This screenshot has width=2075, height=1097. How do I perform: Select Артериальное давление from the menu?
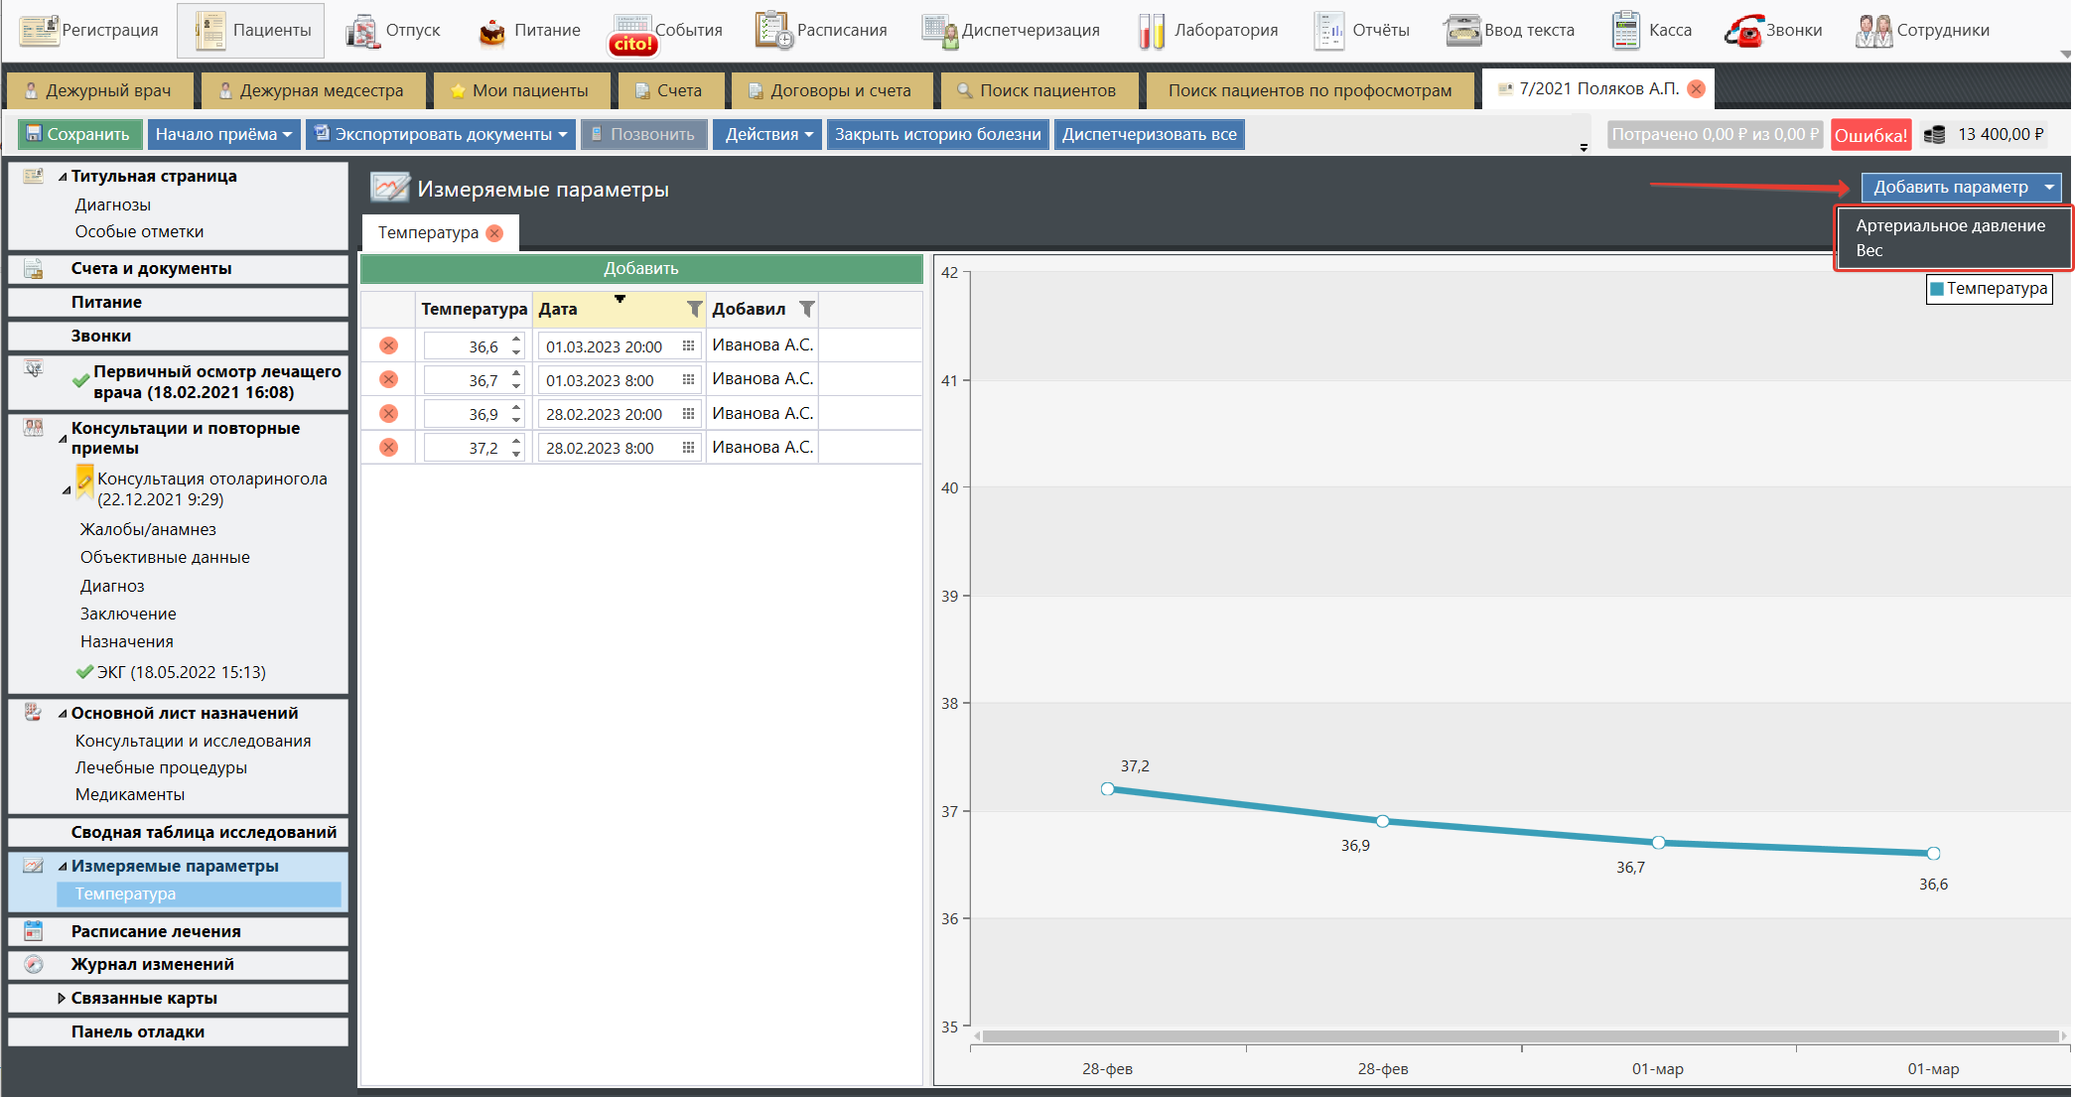click(x=1950, y=225)
